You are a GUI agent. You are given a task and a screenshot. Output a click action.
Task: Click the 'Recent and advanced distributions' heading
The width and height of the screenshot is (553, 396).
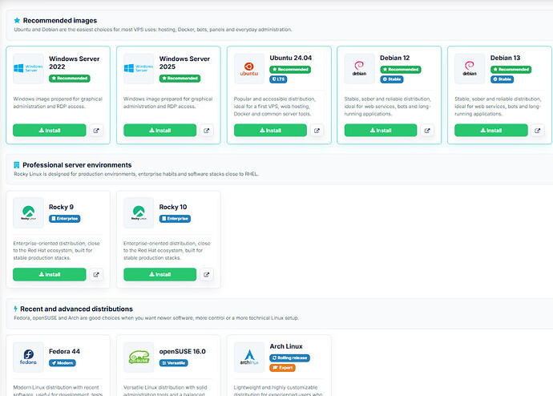click(x=76, y=309)
